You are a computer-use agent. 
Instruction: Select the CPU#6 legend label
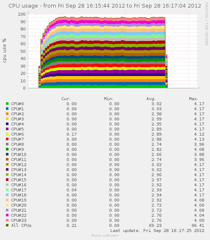[x=17, y=134]
